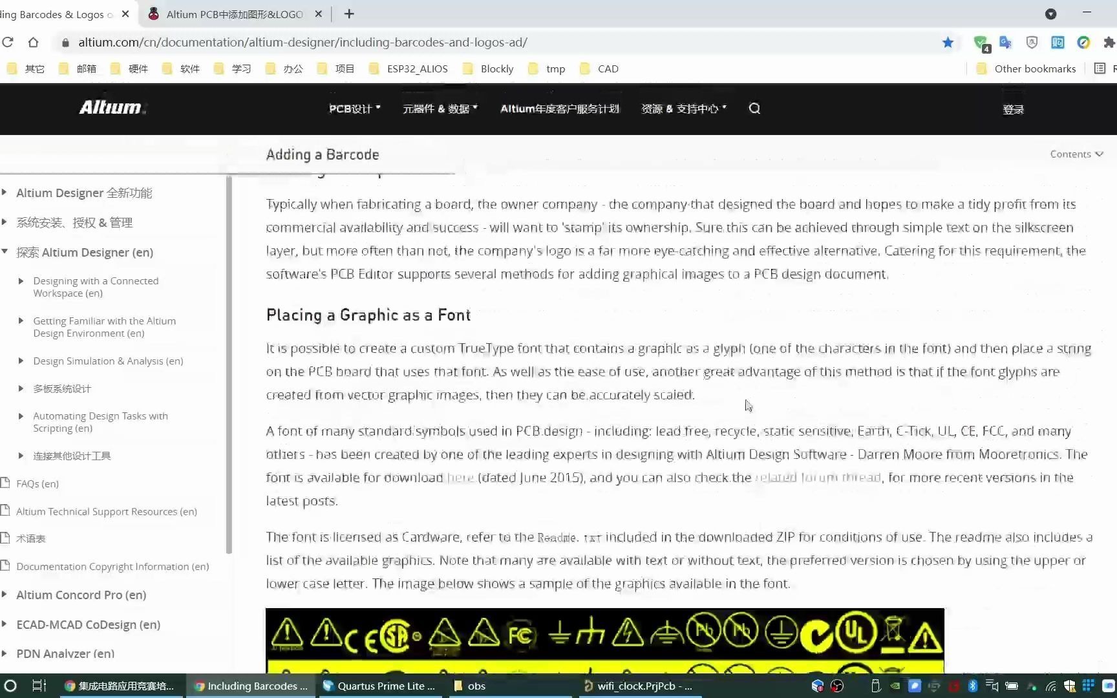Viewport: 1117px width, 698px height.
Task: Click the browser reload button
Action: [8, 42]
